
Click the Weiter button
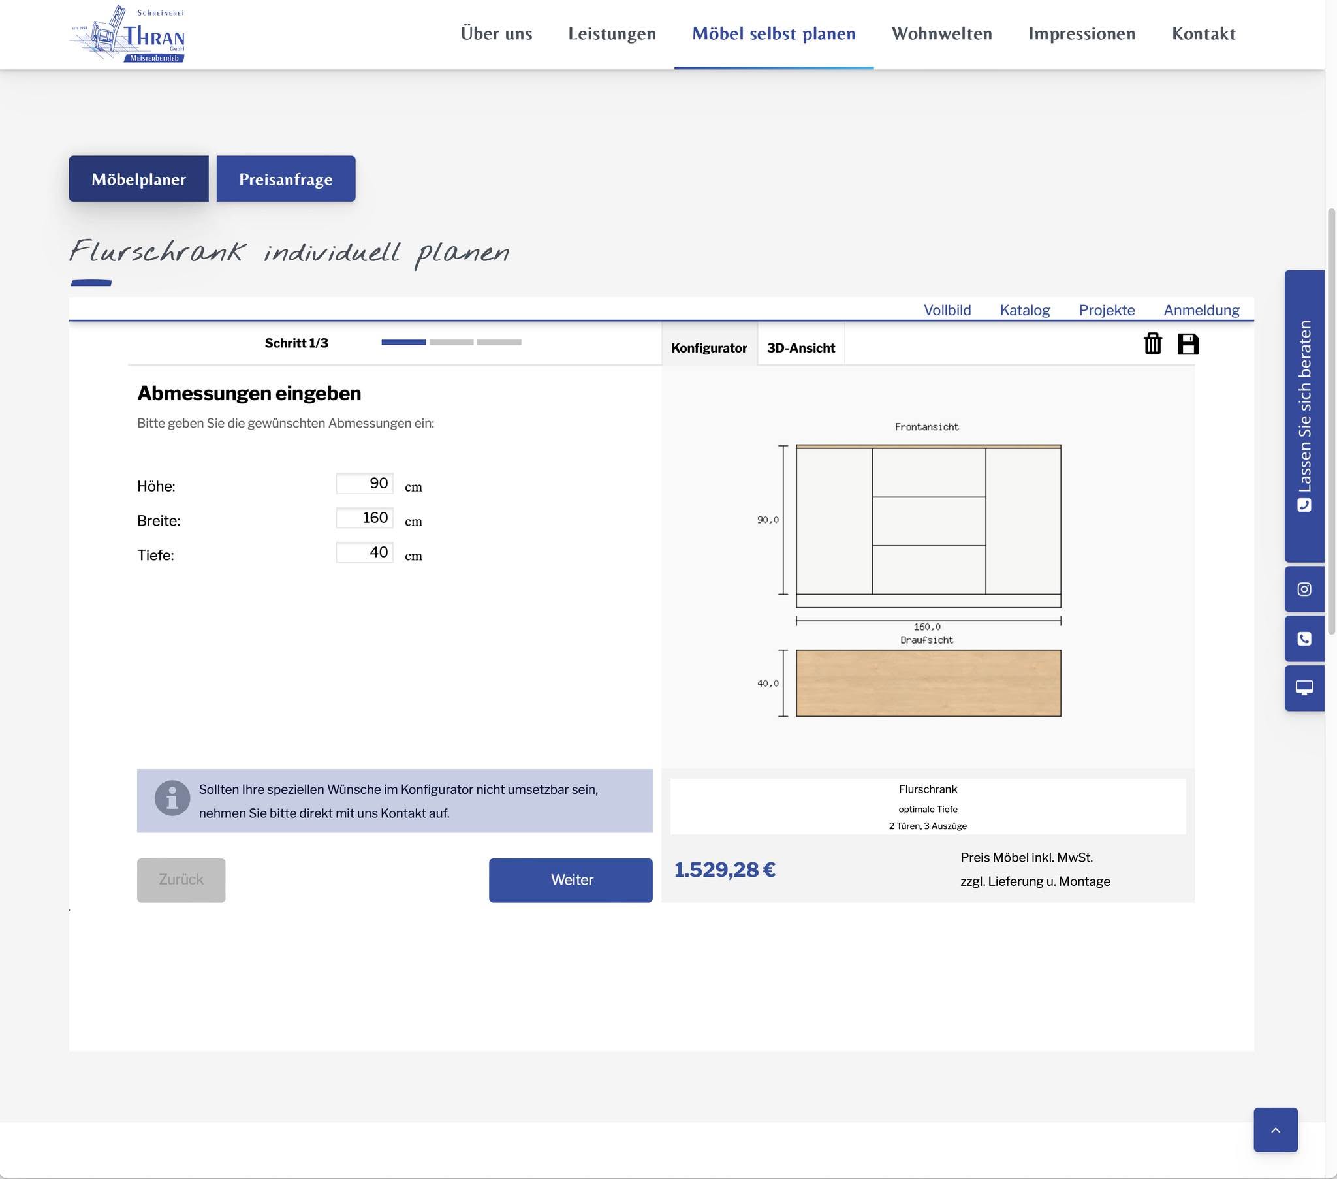click(571, 880)
